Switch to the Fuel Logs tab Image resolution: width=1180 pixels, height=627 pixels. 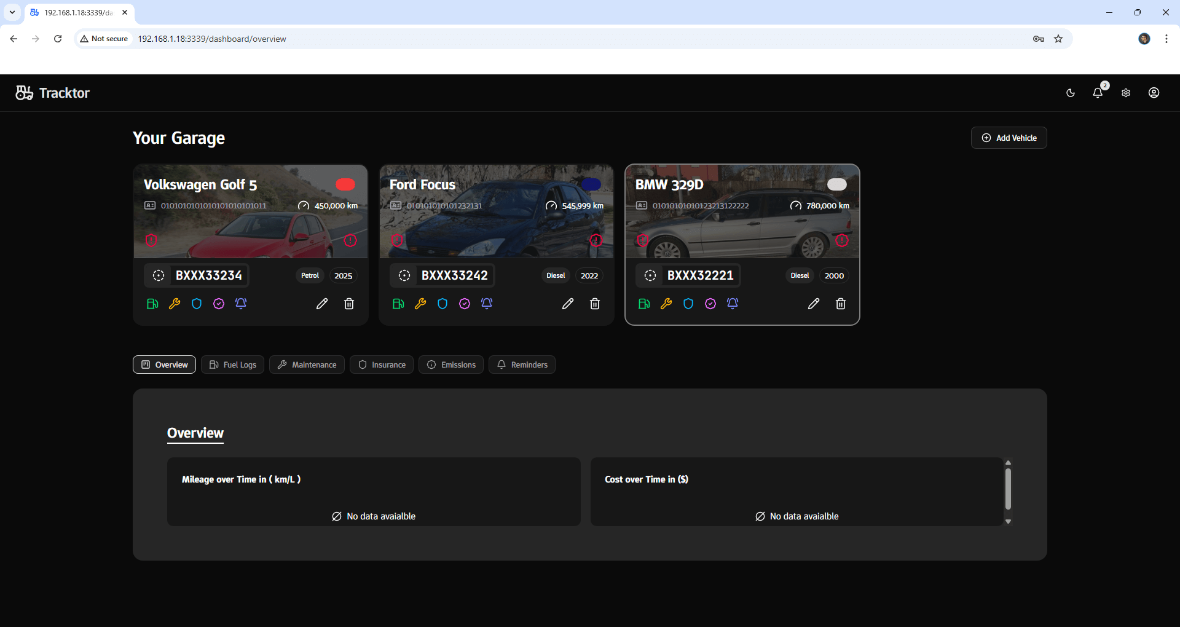[x=233, y=365]
